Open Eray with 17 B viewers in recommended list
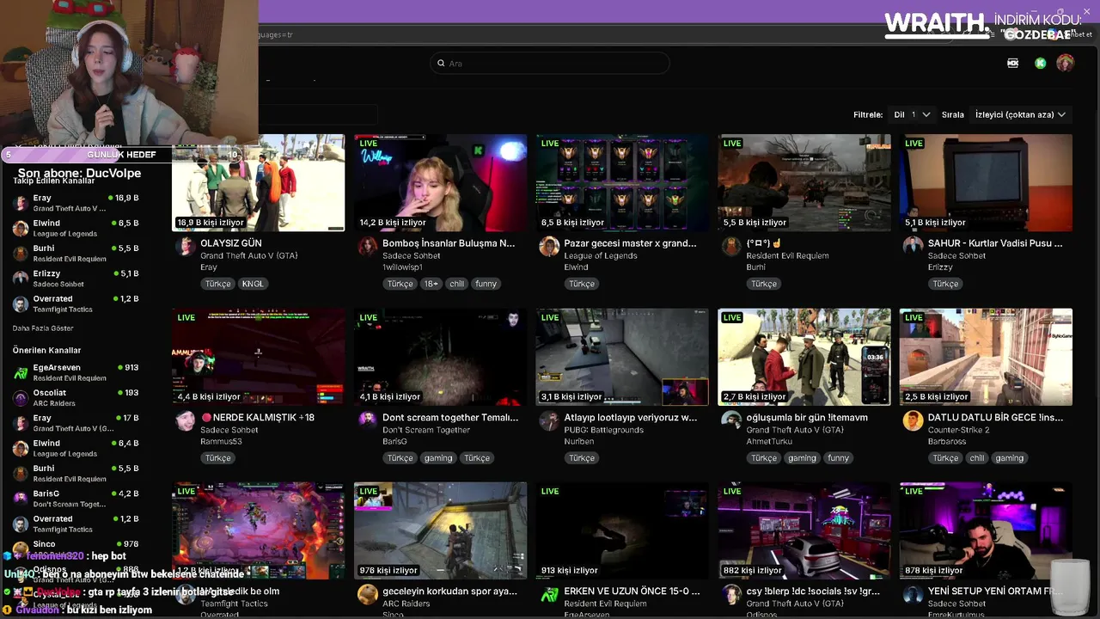 point(76,423)
